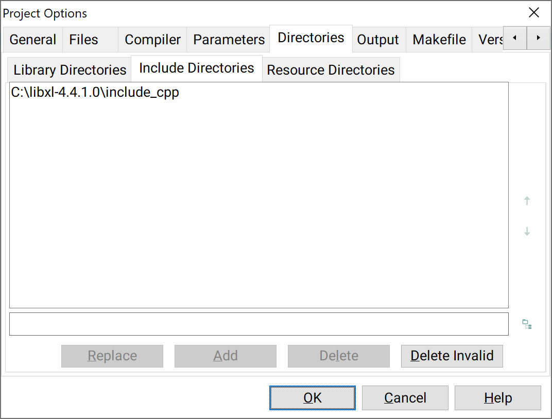This screenshot has height=419, width=552.
Task: Switch to the Makefile tab
Action: 439,40
